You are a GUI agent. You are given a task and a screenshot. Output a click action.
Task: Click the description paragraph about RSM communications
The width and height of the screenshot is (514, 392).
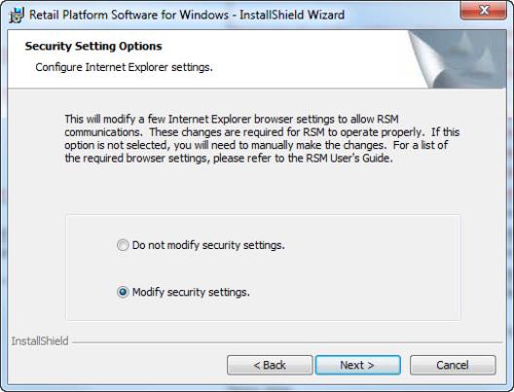pos(262,138)
